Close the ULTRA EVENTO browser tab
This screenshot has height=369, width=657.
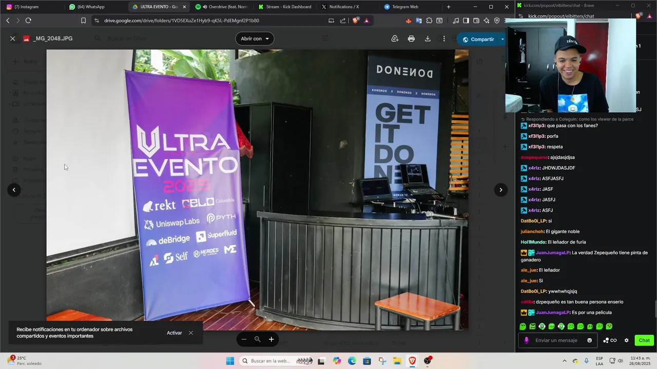184,7
